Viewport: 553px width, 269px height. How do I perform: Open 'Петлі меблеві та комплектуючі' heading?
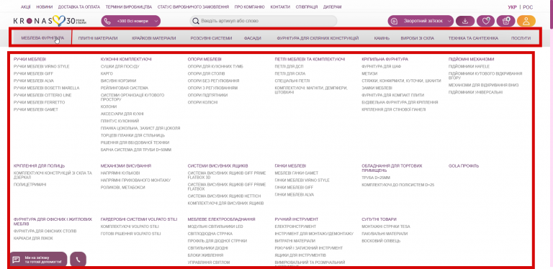pyautogui.click(x=310, y=60)
